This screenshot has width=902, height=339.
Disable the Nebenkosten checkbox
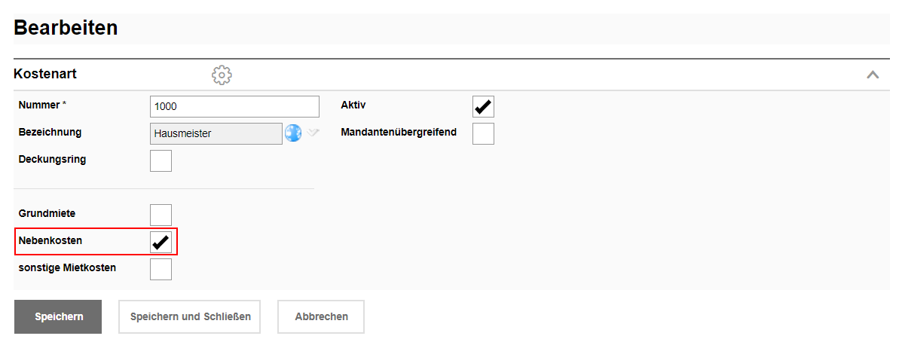[x=161, y=242]
